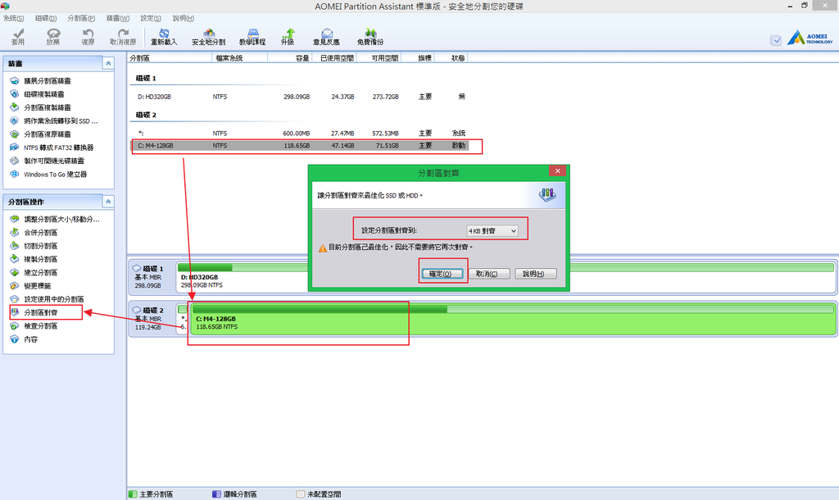
Task: Open the 說明(H) menu in menu bar
Action: point(183,18)
